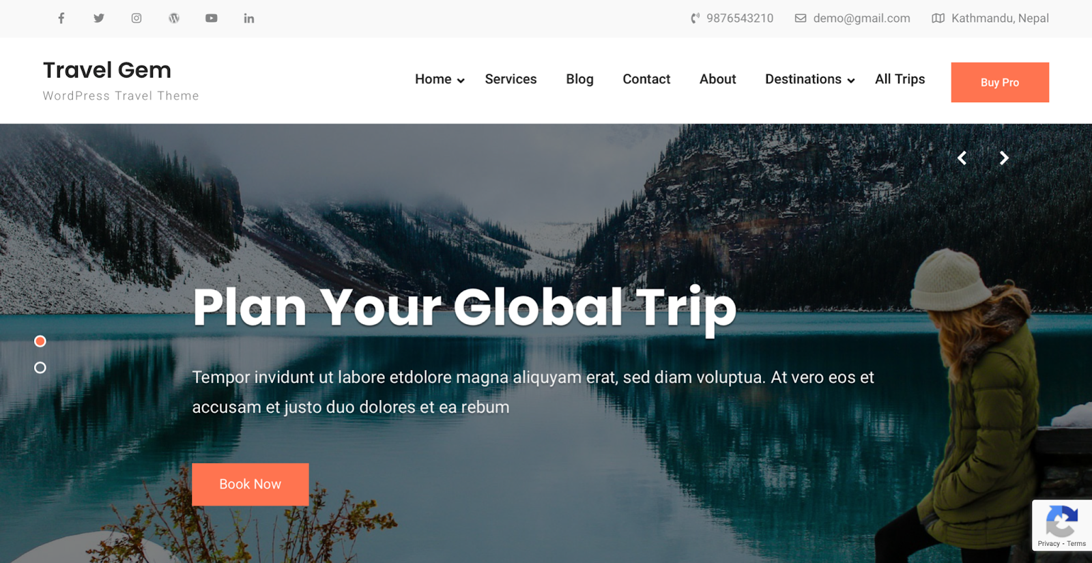Select the first slider dot
The height and width of the screenshot is (563, 1092).
[40, 341]
